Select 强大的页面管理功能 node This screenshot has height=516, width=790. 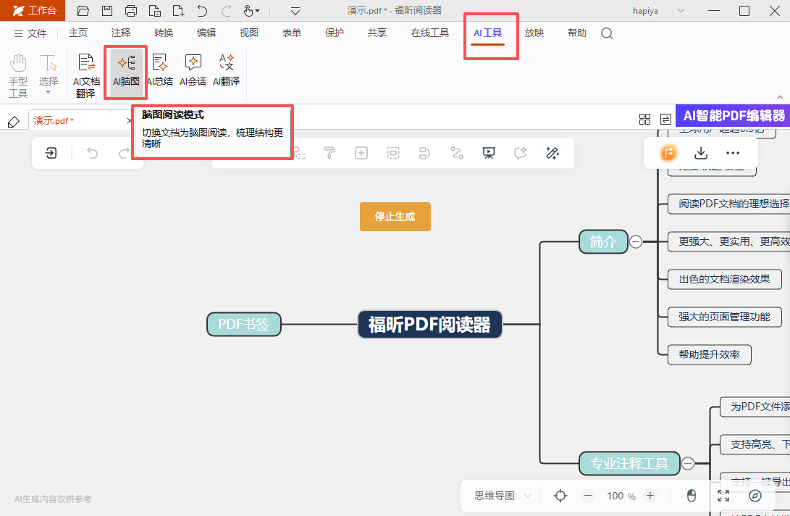tap(725, 317)
